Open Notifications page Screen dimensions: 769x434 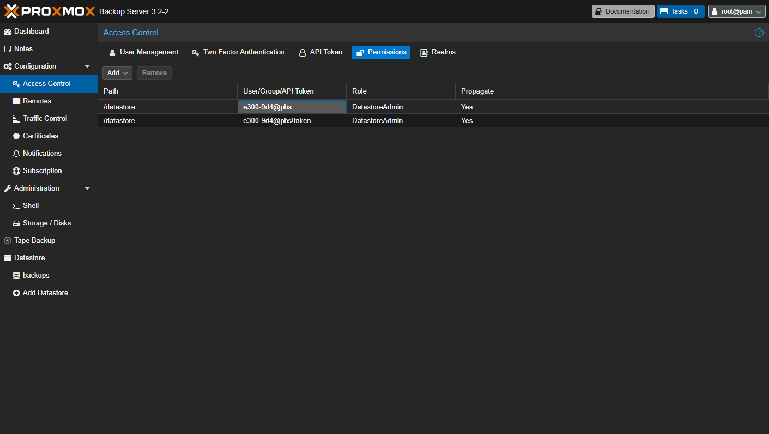point(49,154)
